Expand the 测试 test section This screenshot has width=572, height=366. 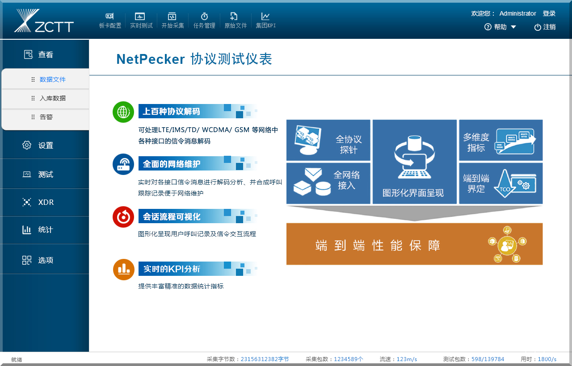(45, 175)
